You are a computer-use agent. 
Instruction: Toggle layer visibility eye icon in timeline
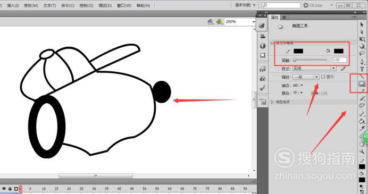(x=4, y=189)
